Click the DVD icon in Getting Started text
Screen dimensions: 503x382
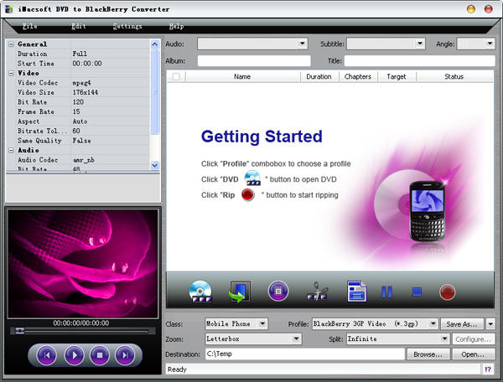(252, 178)
